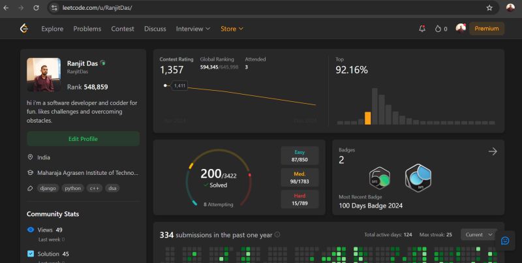The height and width of the screenshot is (263, 522).
Task: Click the 100 Days badge icon
Action: pos(418,178)
